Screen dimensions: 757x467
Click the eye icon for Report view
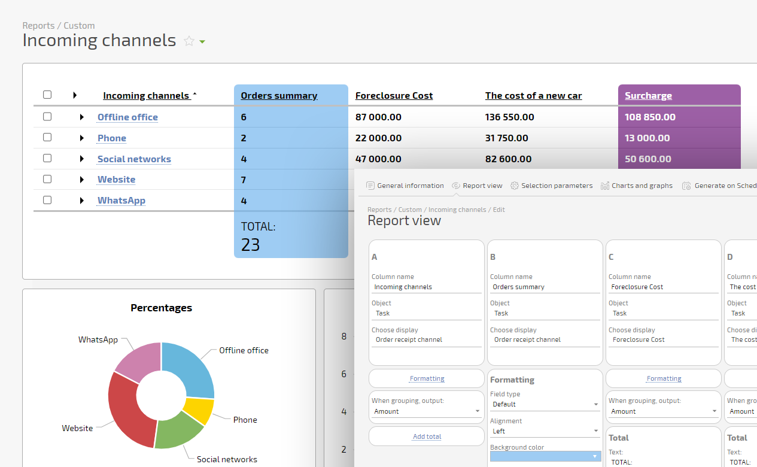456,186
